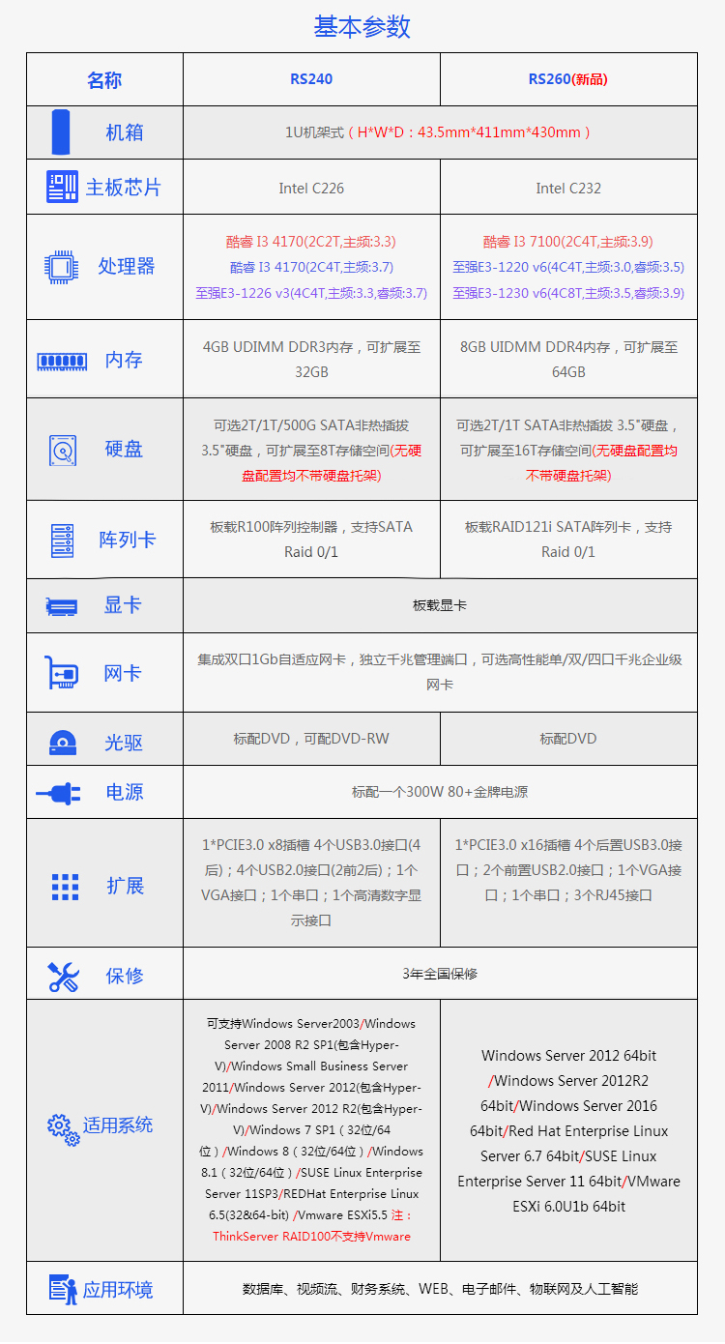Select the hard disk icon next to 硬盘
The height and width of the screenshot is (1344, 725).
(x=62, y=450)
